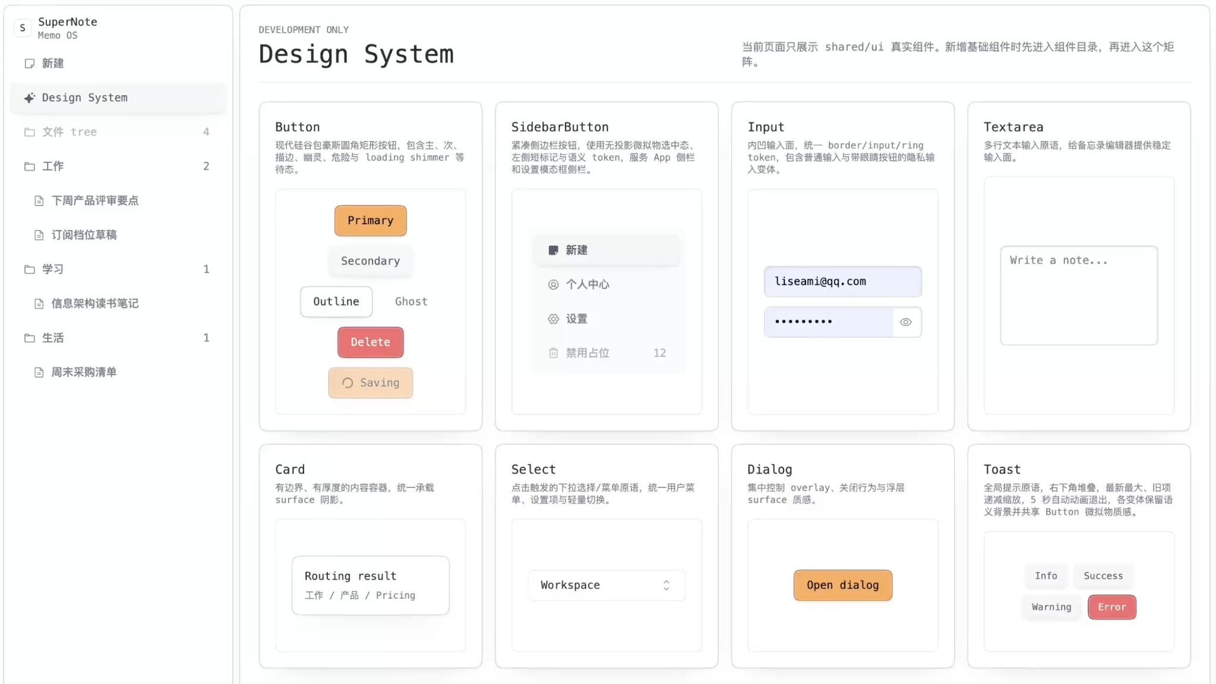Screen dimensions: 1216x684
Task: Trigger the Info toast
Action: coord(1046,576)
